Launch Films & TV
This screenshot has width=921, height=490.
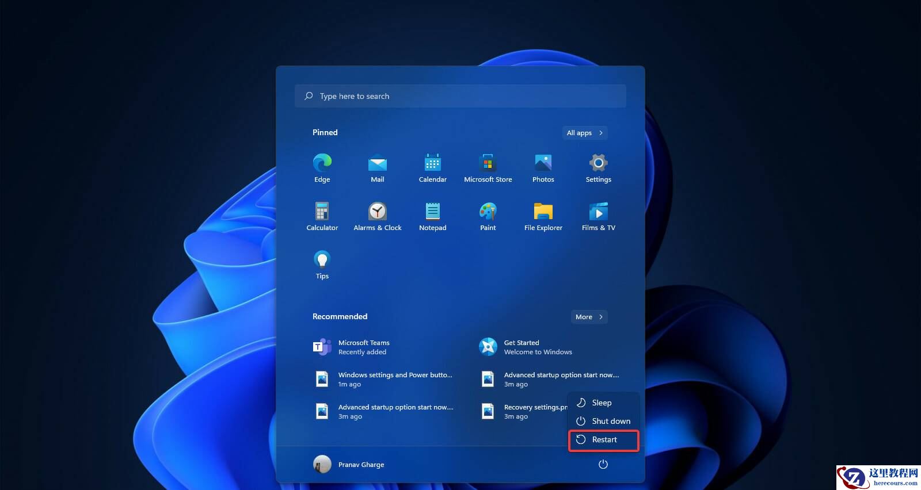click(599, 216)
